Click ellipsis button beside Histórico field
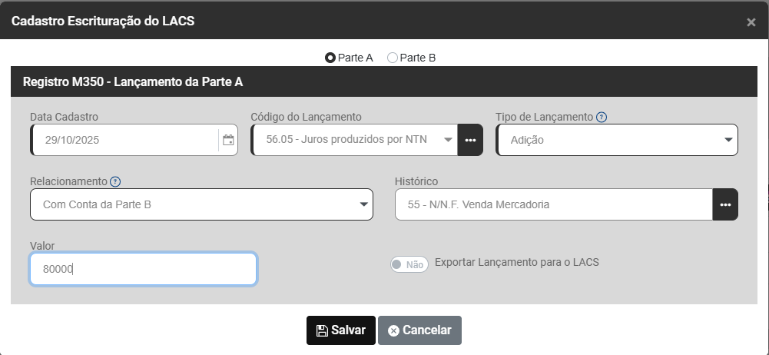The width and height of the screenshot is (769, 355). 725,205
